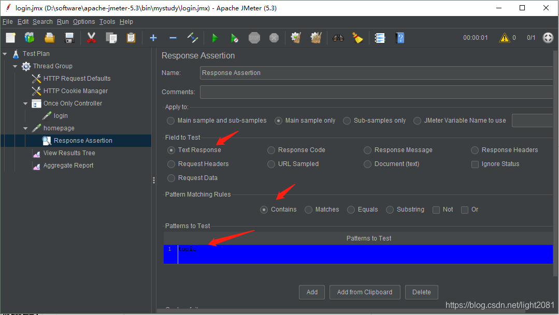
Task: Open the Tools menu
Action: tap(107, 22)
